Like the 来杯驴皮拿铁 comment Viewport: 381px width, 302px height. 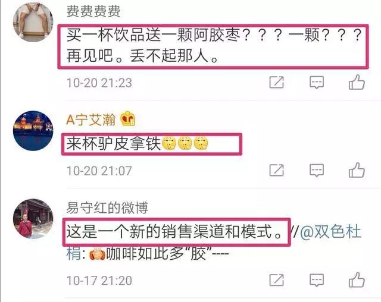[x=357, y=170]
